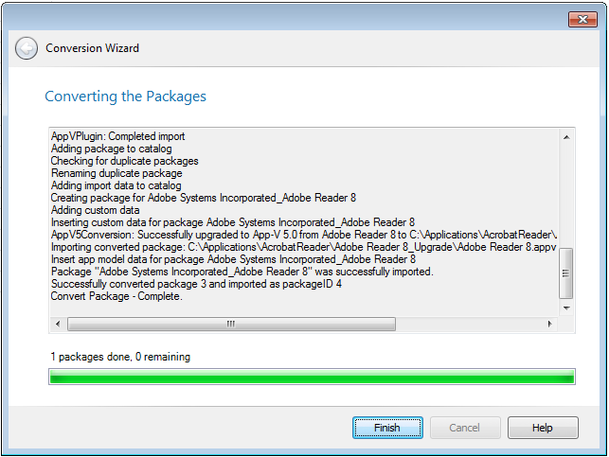Close the Conversion Wizard window
The width and height of the screenshot is (609, 457).
582,19
